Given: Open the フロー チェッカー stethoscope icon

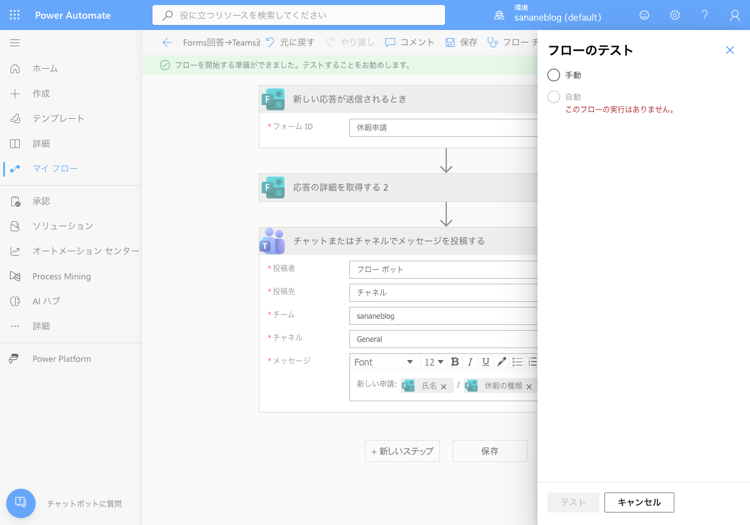Looking at the screenshot, I should [492, 42].
